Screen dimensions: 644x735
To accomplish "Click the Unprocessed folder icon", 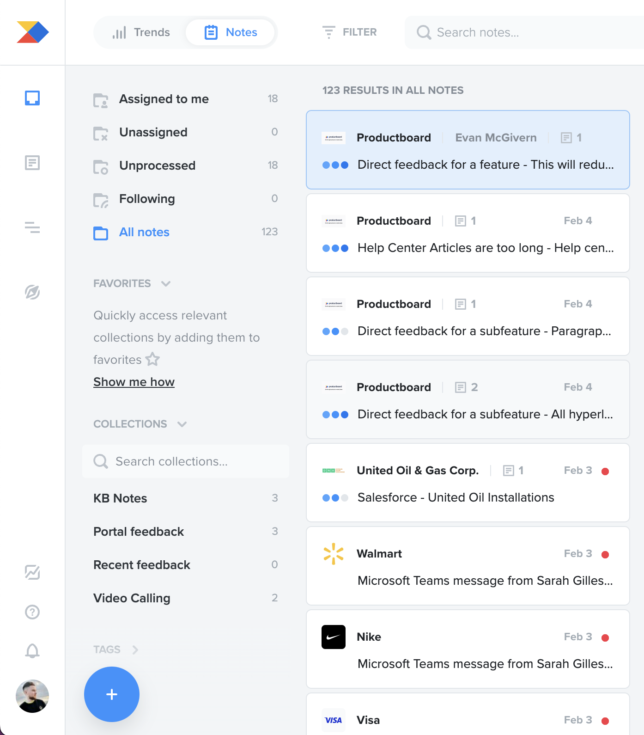I will point(101,166).
